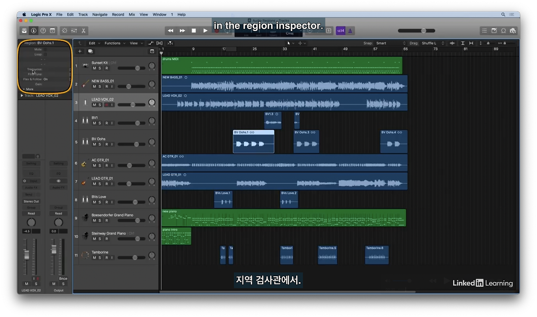Open the Navigate menu
537x317 pixels.
coord(100,14)
